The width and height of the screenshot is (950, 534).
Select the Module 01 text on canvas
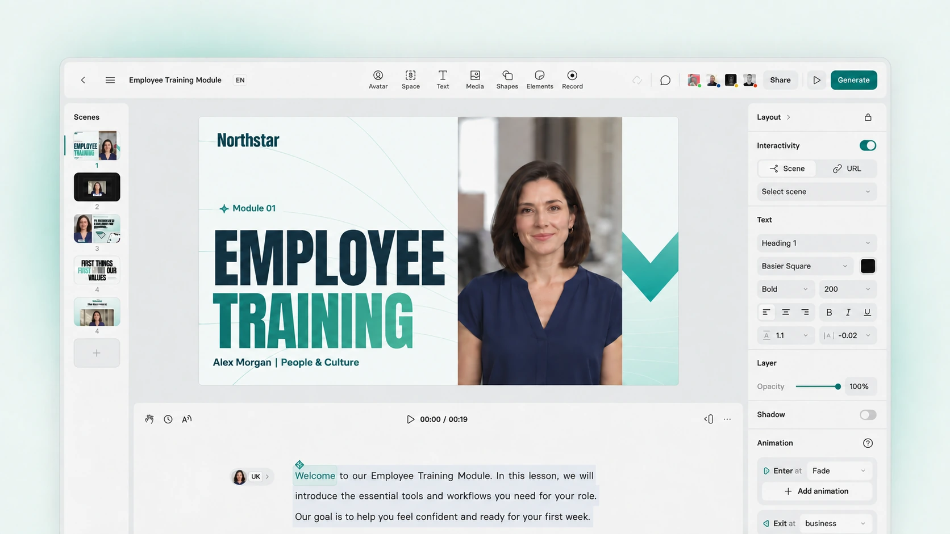(247, 208)
